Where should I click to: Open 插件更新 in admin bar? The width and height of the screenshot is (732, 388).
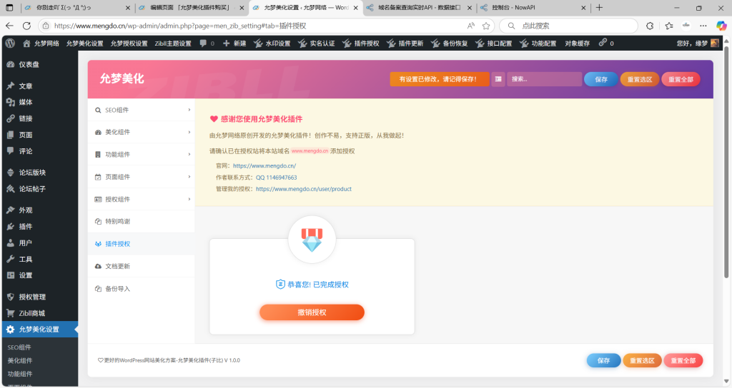click(405, 44)
